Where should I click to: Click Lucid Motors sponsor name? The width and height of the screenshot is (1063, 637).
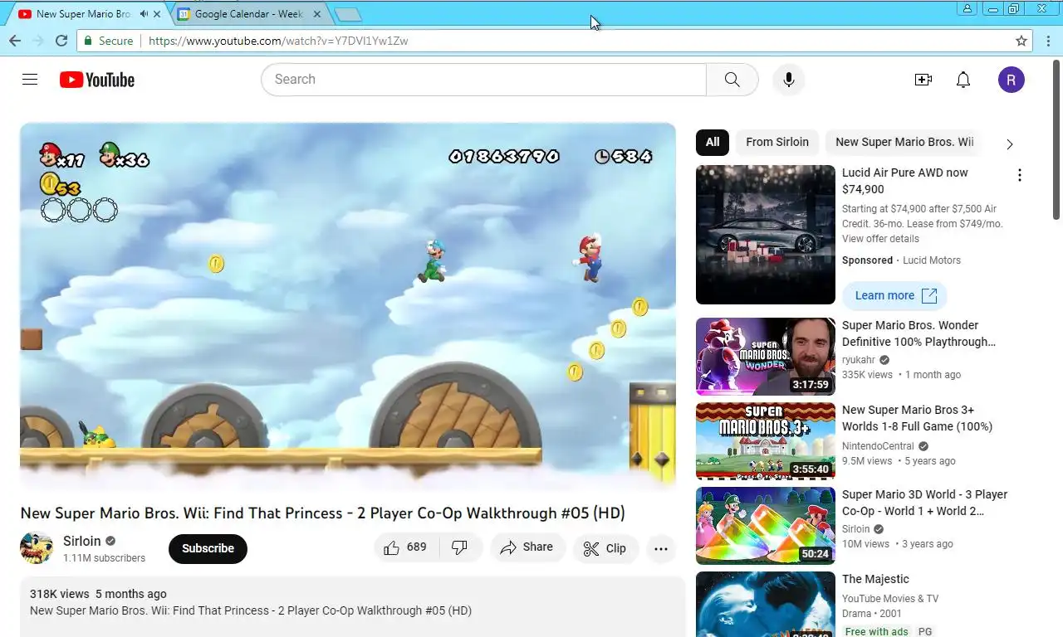pos(932,260)
